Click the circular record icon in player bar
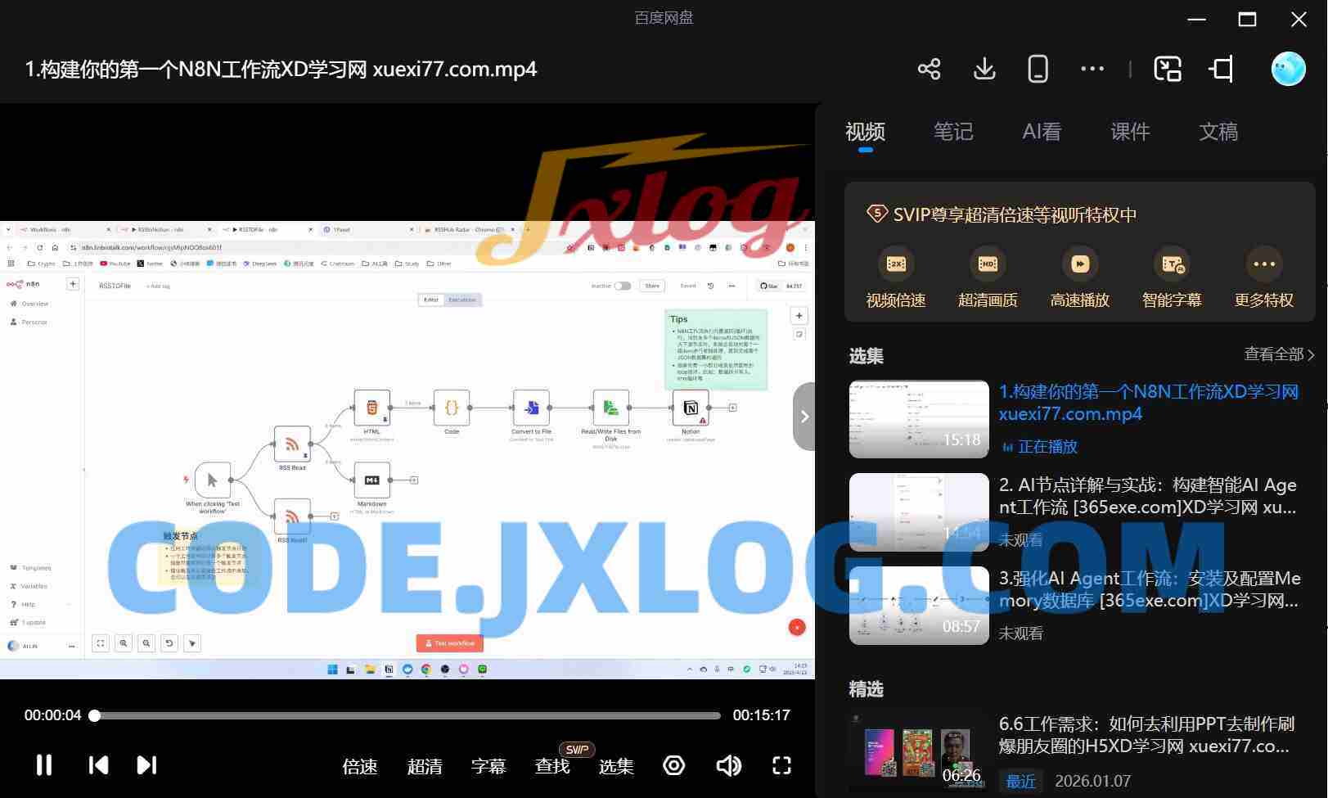Viewport: 1328px width, 798px height. [674, 765]
